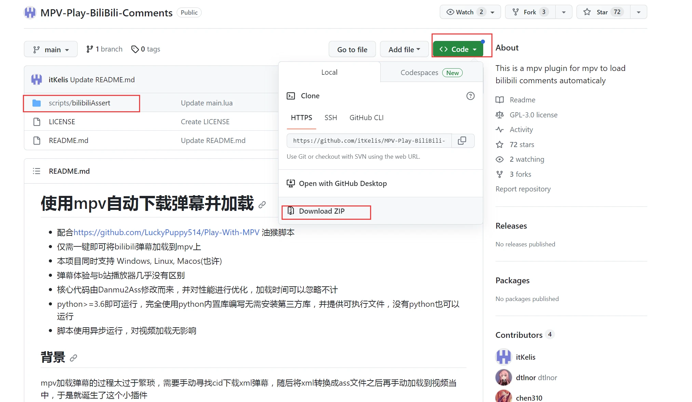The image size is (692, 402).
Task: Open the Create LICENSE commit message
Action: tap(205, 122)
